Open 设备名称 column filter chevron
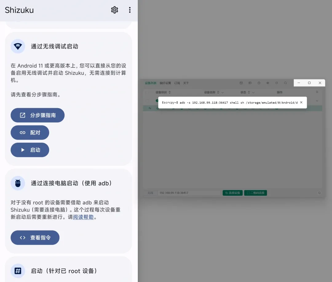Image resolution: width=332 pixels, height=282 pixels. coord(223,92)
